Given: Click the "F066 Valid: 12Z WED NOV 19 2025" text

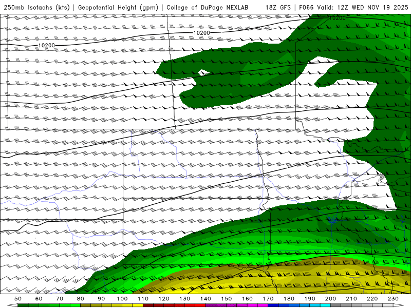Looking at the screenshot, I should click(x=353, y=8).
